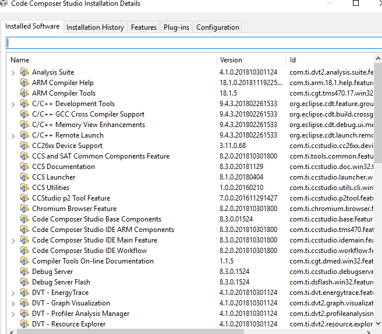Select the Chromium Browser Feature row name
This screenshot has height=334, width=382.
click(x=75, y=209)
